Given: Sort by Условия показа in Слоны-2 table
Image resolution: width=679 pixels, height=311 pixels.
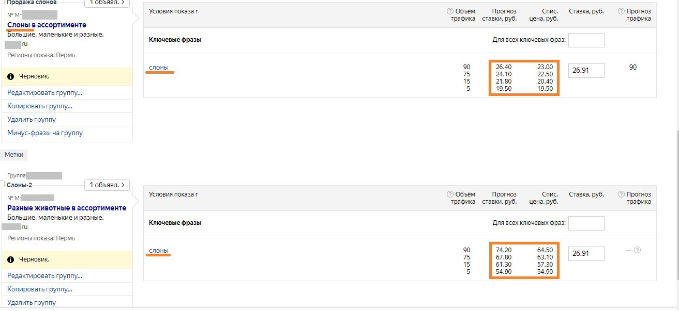Looking at the screenshot, I should pyautogui.click(x=174, y=194).
